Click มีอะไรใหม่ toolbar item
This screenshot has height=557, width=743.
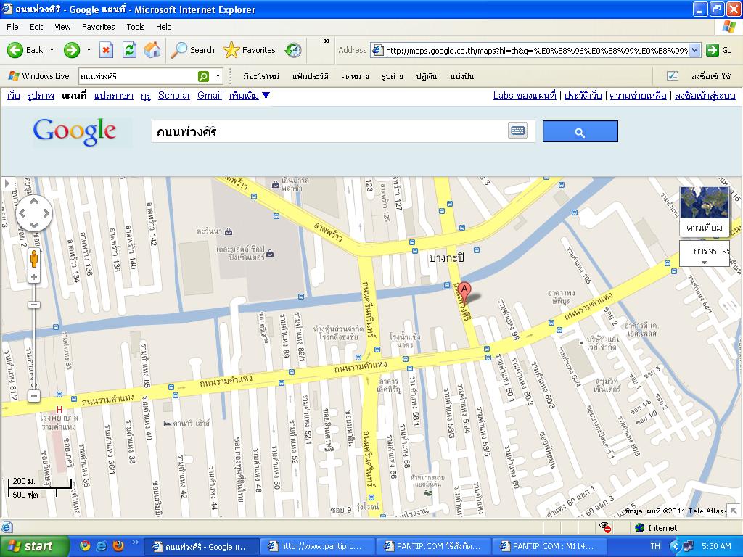pos(261,76)
